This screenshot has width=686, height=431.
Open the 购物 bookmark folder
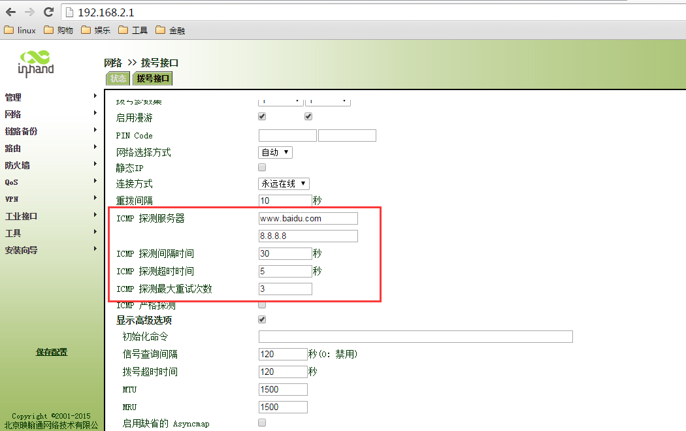pyautogui.click(x=58, y=30)
